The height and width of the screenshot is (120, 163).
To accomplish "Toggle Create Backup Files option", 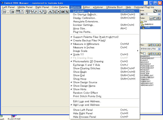I will (104, 40).
